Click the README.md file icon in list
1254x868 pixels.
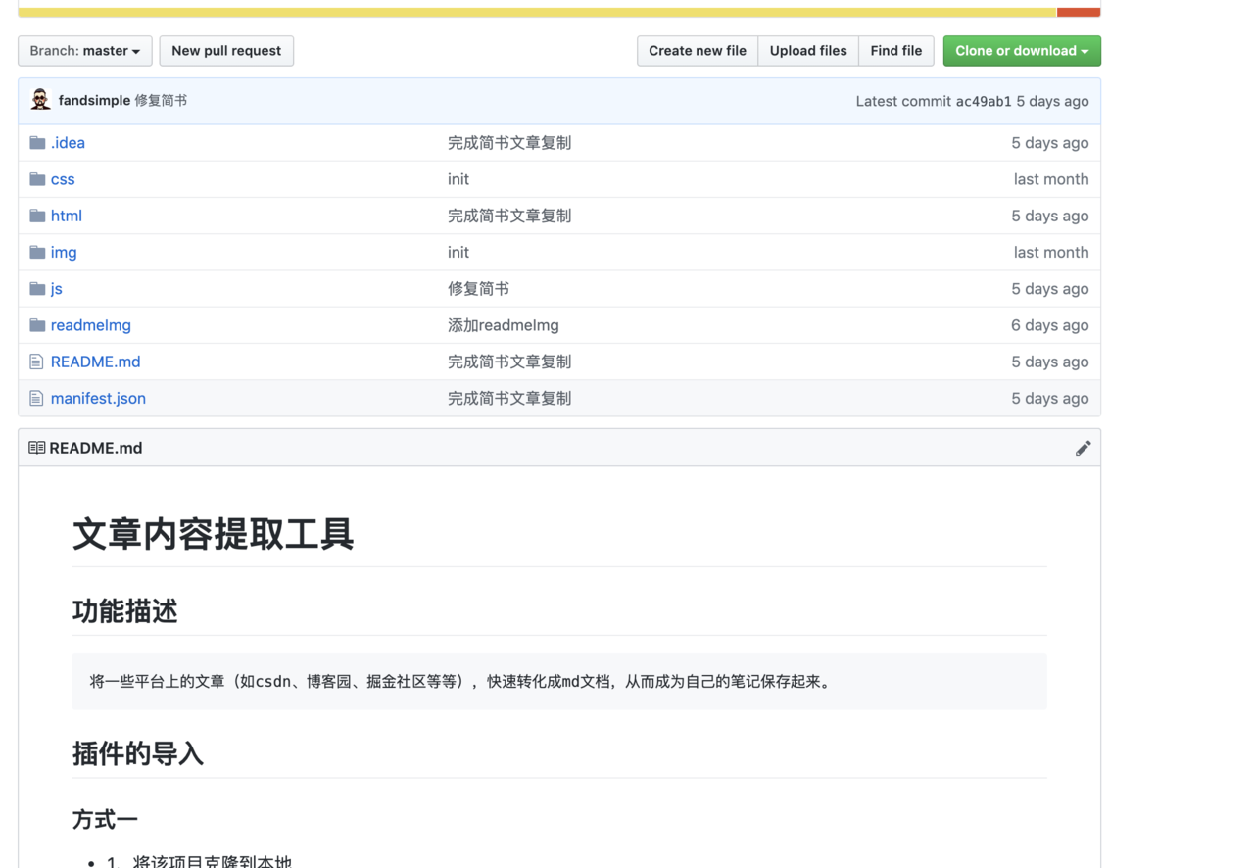coord(36,362)
